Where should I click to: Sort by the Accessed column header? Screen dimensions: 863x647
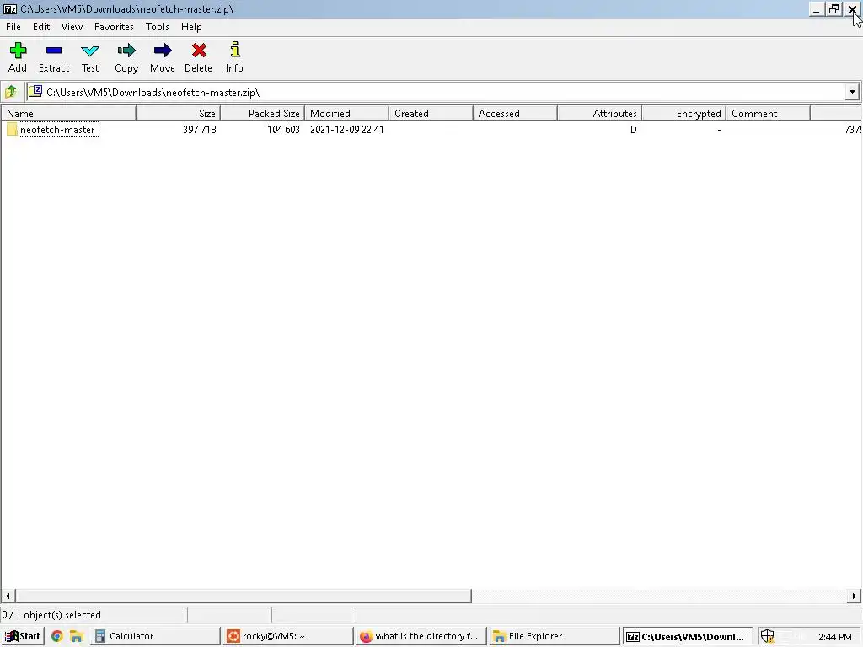point(515,114)
